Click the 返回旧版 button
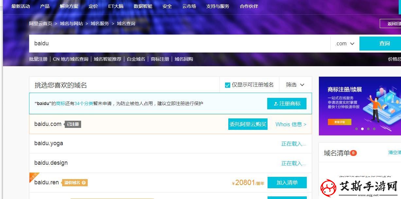Screen dimensions: 401x199 point(391,23)
